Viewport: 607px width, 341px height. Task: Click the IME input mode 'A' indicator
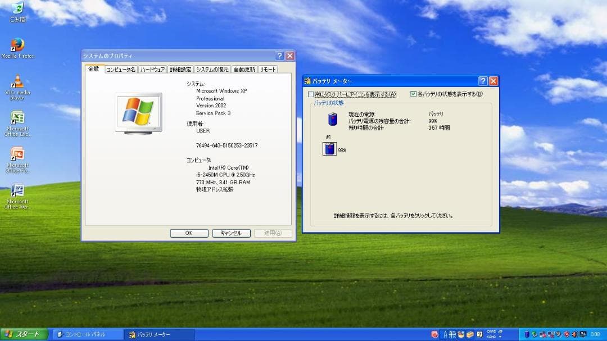tap(446, 334)
